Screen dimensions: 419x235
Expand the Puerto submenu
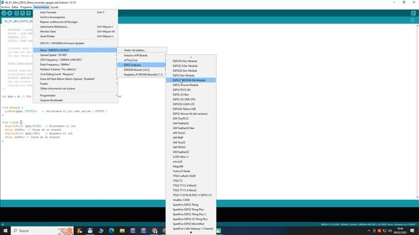pyautogui.click(x=75, y=84)
